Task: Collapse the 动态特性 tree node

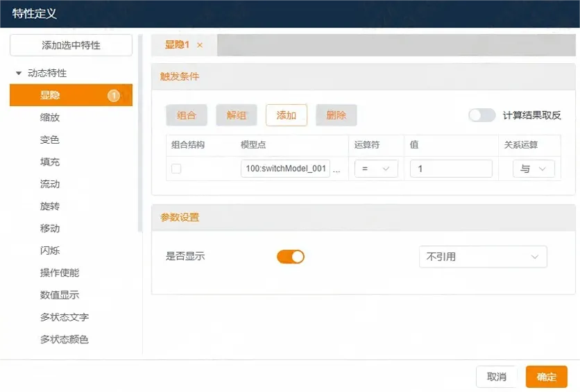Action: pos(19,74)
